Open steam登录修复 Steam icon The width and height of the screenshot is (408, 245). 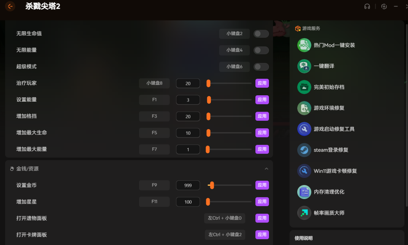(304, 150)
